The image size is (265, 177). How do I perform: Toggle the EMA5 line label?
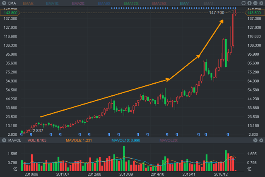(28, 3)
